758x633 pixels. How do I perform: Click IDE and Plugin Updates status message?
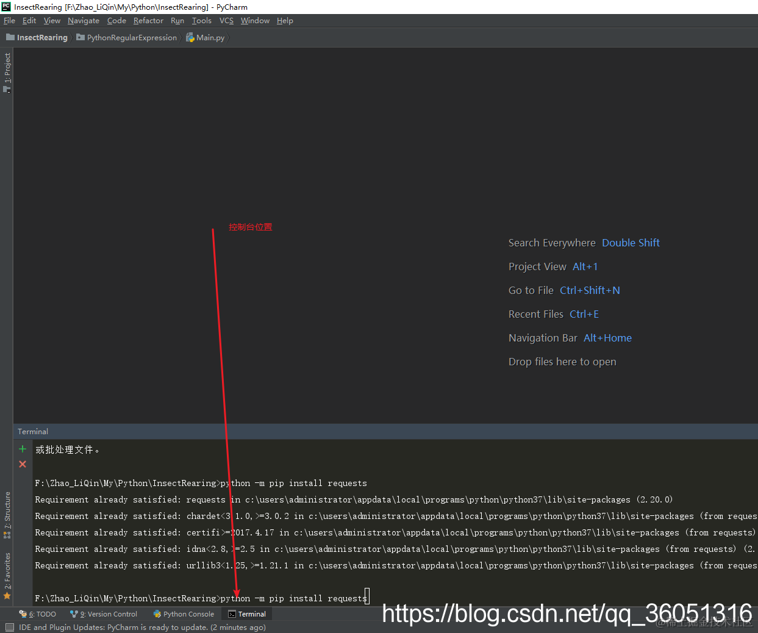(x=142, y=627)
